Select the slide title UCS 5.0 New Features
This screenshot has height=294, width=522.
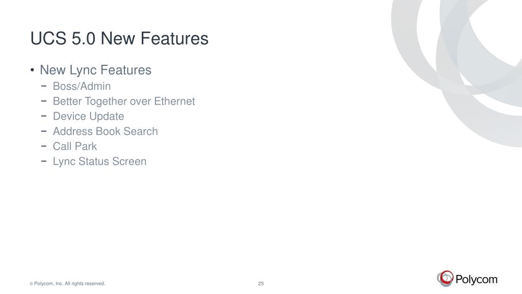point(119,38)
